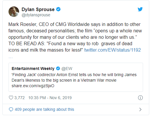
Task: Follow the twitter.com/EW/status link
Action: pyautogui.click(x=113, y=50)
